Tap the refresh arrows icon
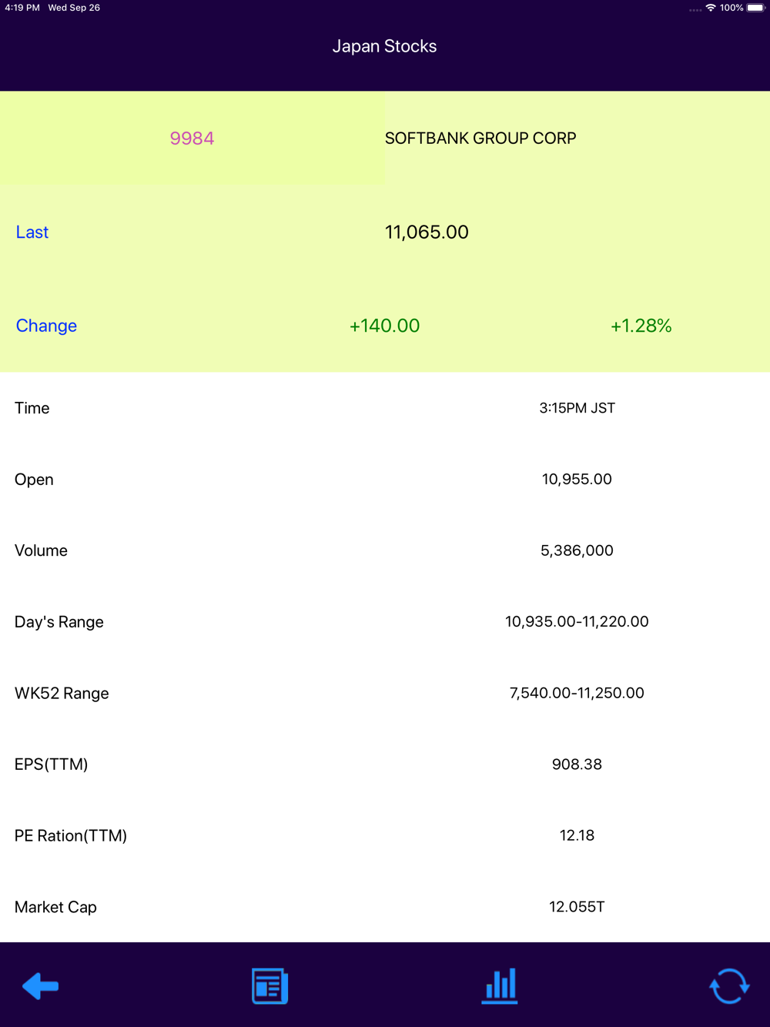Viewport: 770px width, 1027px height. tap(729, 985)
